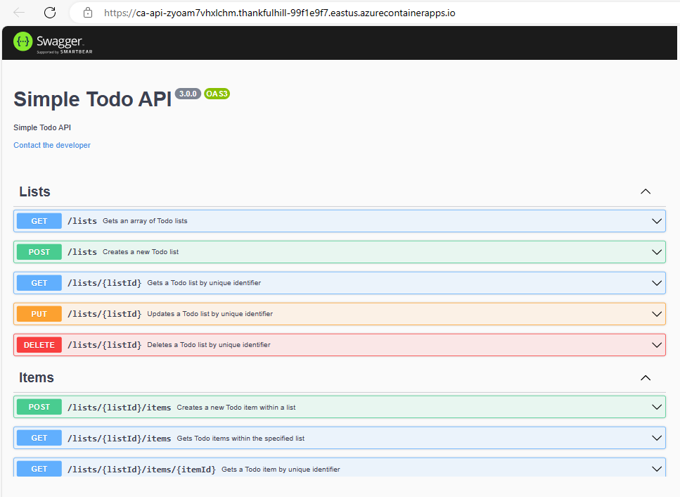Expand GET /lists/{listId} using its arrow
This screenshot has height=497, width=680.
[x=657, y=283]
